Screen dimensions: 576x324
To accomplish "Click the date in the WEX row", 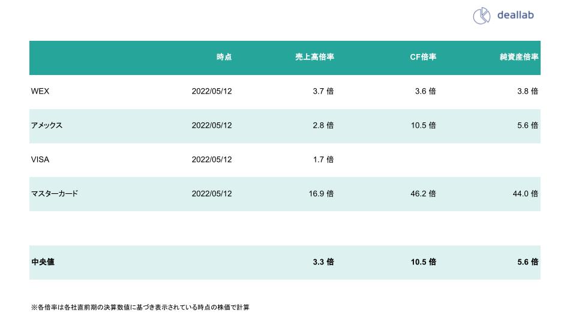I will tap(212, 91).
